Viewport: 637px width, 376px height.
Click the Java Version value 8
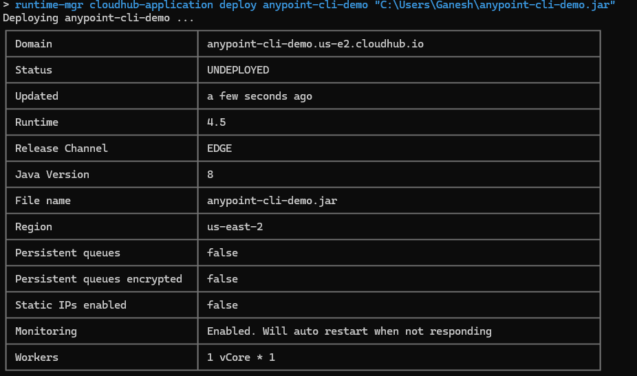210,175
